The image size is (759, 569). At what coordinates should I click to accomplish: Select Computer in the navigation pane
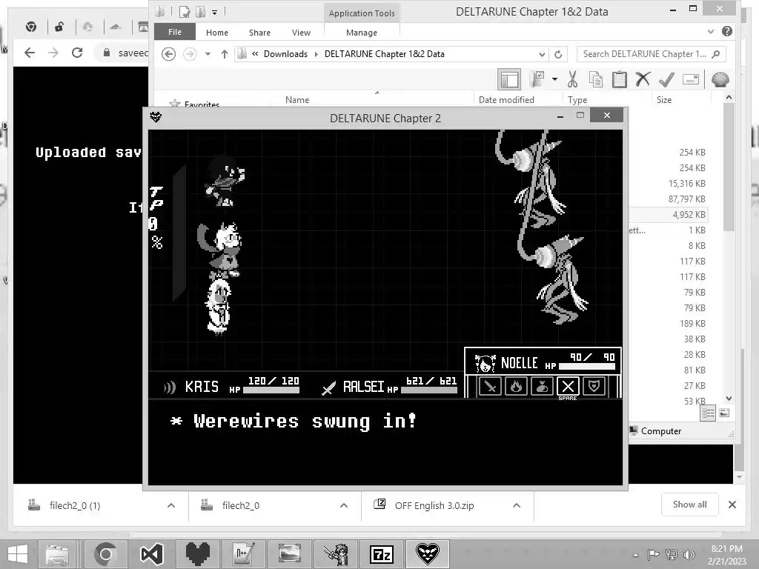(x=660, y=431)
